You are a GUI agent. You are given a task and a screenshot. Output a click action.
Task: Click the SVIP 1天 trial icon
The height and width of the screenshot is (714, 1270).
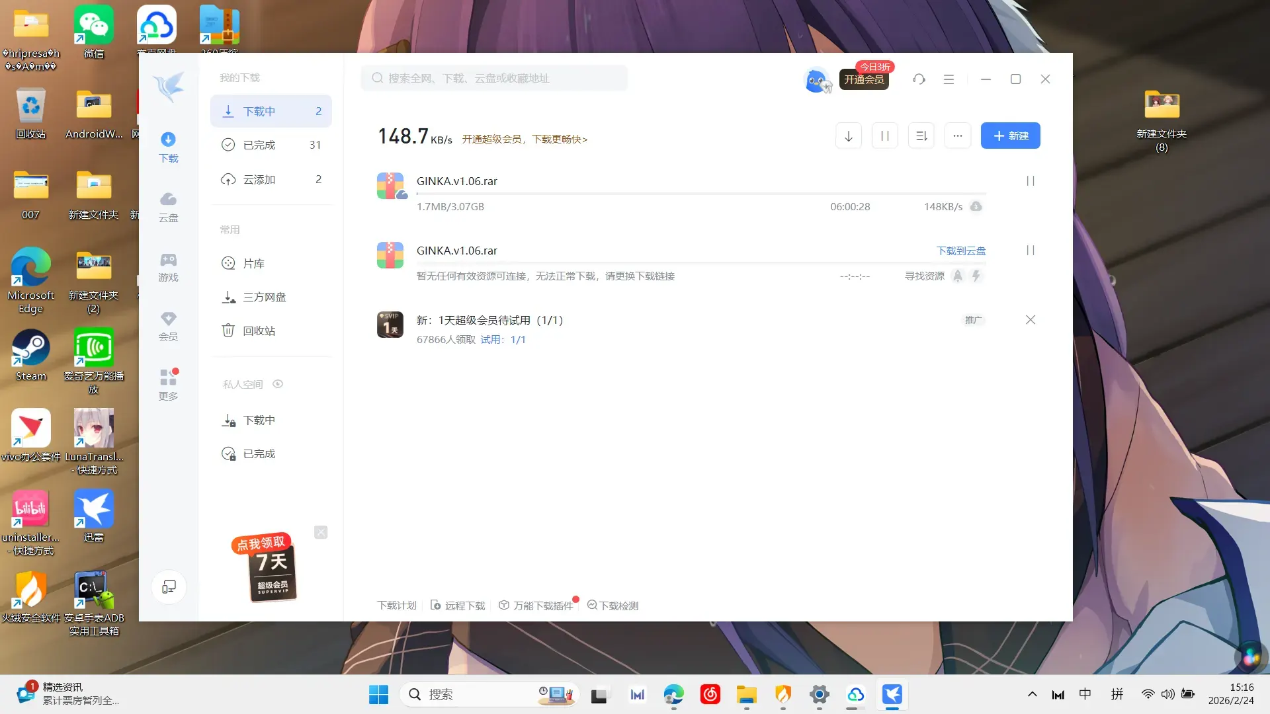[x=390, y=325]
